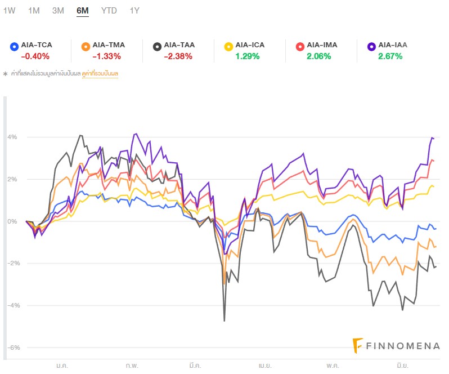Image resolution: width=449 pixels, height=374 pixels.
Task: Select the 1W time range tab
Action: pyautogui.click(x=10, y=10)
